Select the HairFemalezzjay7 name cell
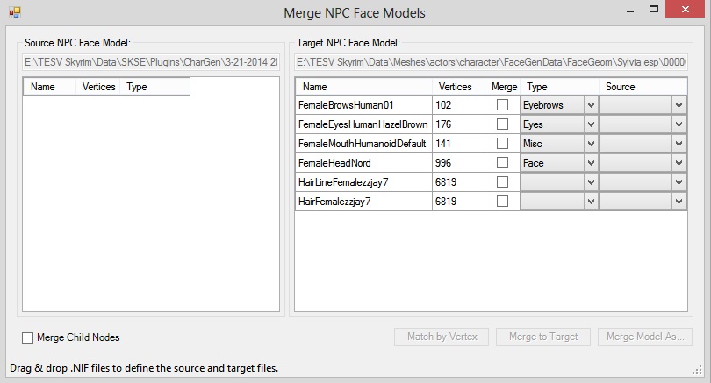 point(363,201)
